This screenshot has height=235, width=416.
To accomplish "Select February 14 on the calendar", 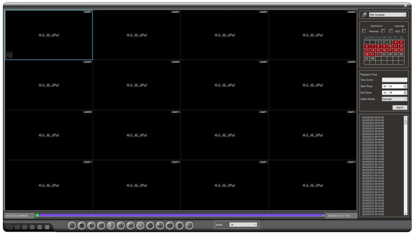I will click(373, 51).
